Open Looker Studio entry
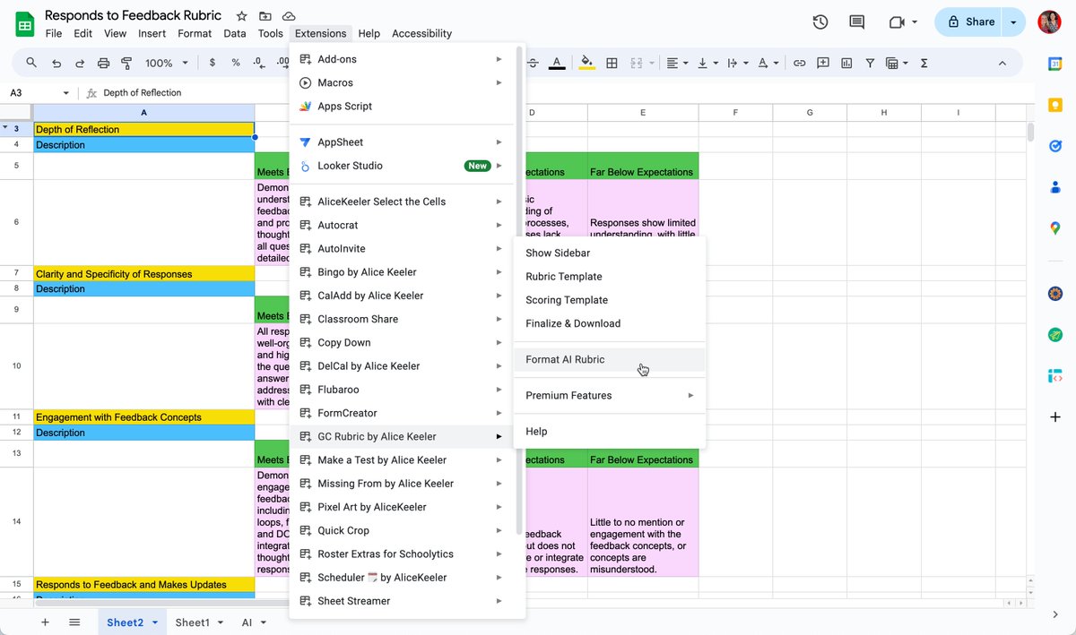Viewport: 1076px width, 635px height. click(402, 166)
